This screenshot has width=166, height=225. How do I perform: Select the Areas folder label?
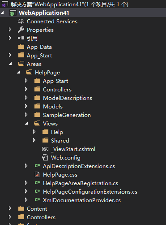pos(34,64)
